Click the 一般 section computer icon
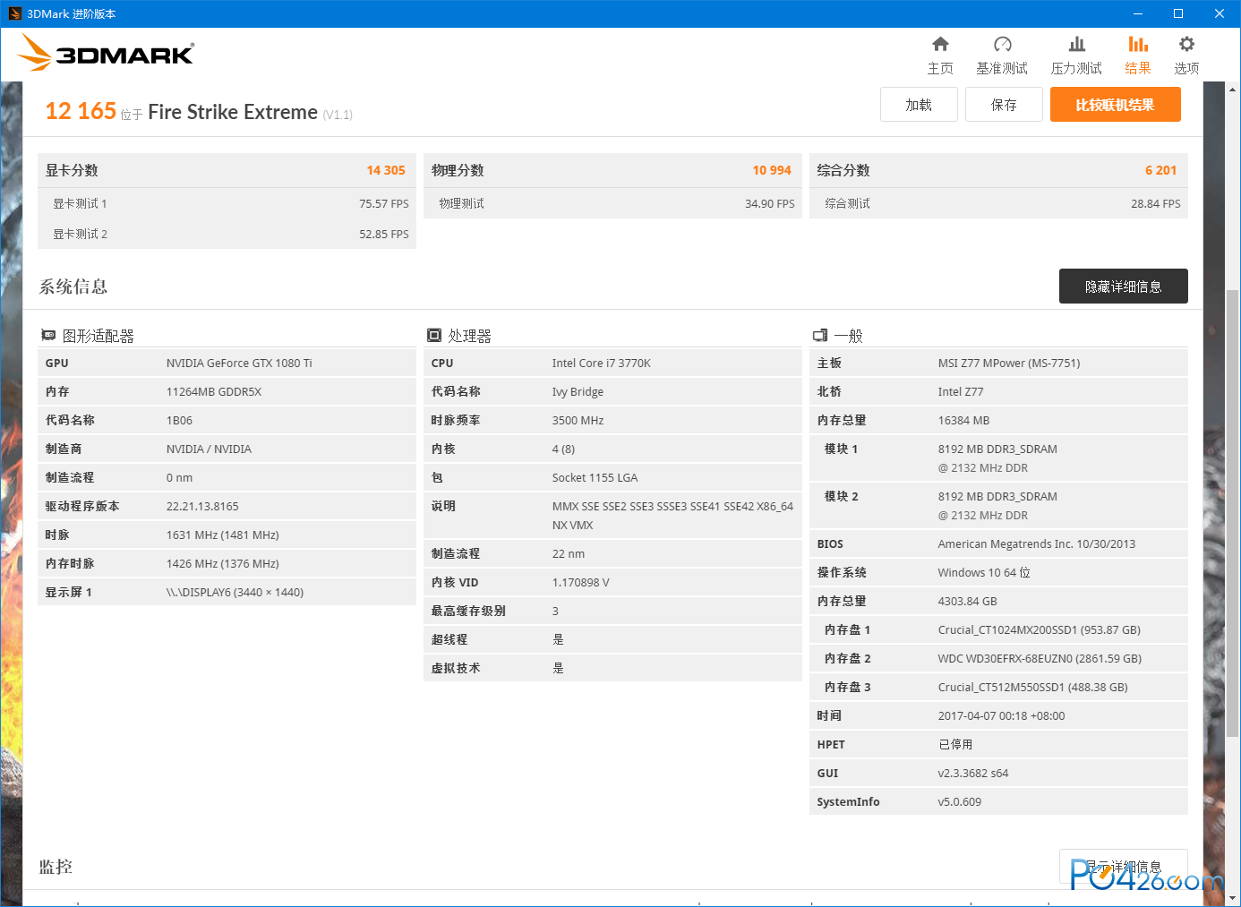This screenshot has height=907, width=1241. click(820, 335)
